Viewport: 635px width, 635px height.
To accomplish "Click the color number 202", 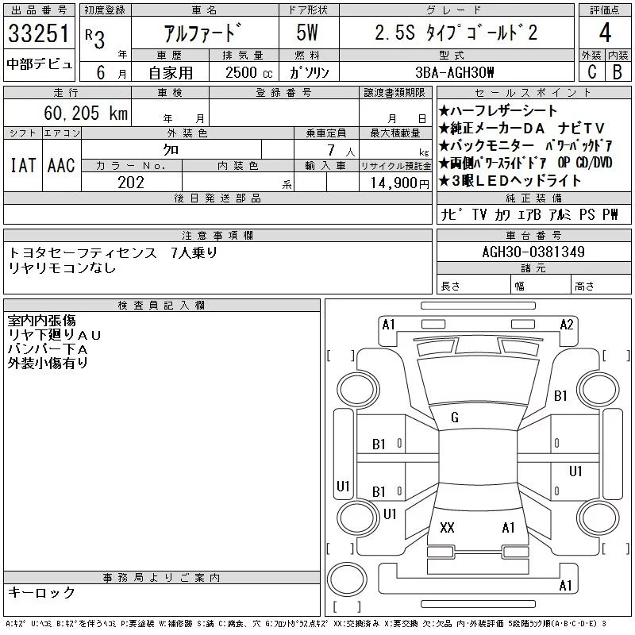I will tap(131, 183).
